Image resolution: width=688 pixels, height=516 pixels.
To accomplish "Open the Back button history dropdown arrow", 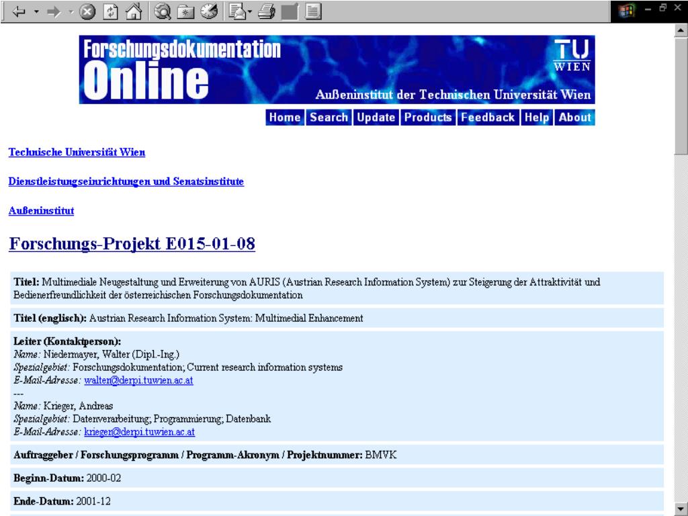I will coord(36,12).
